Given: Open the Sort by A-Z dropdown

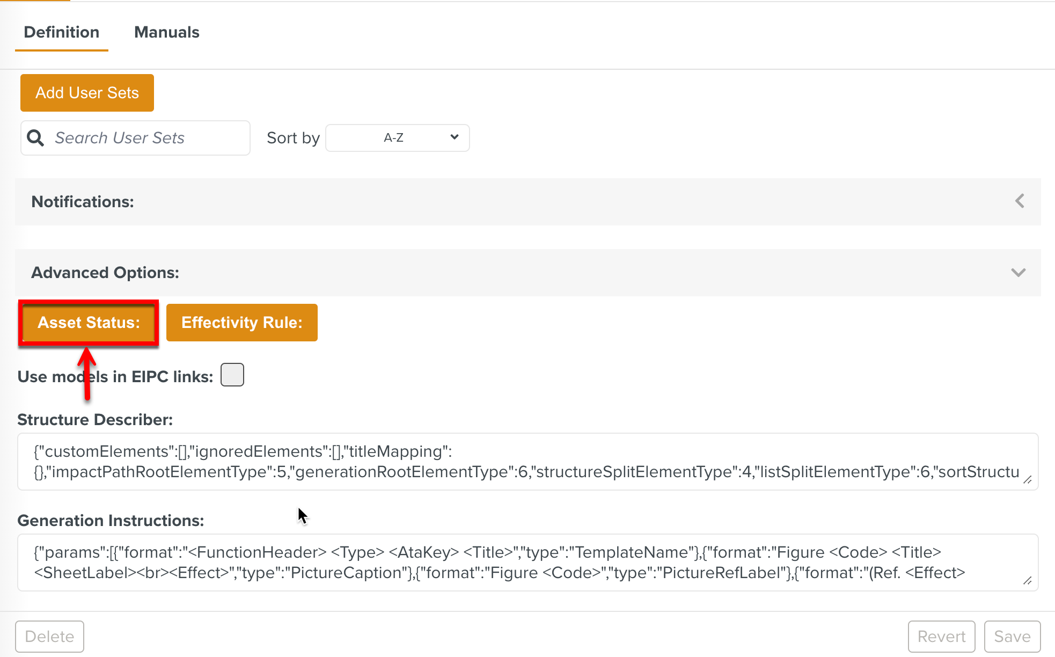Looking at the screenshot, I should click(397, 138).
